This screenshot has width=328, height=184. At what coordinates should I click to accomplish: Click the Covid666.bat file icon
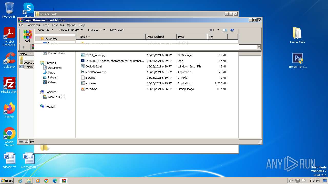tap(83, 66)
